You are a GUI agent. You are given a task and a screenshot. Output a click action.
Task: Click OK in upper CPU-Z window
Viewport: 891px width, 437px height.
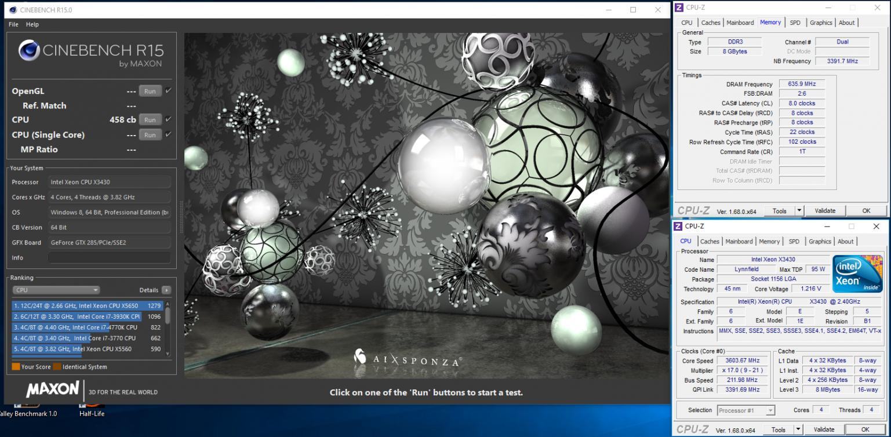866,211
